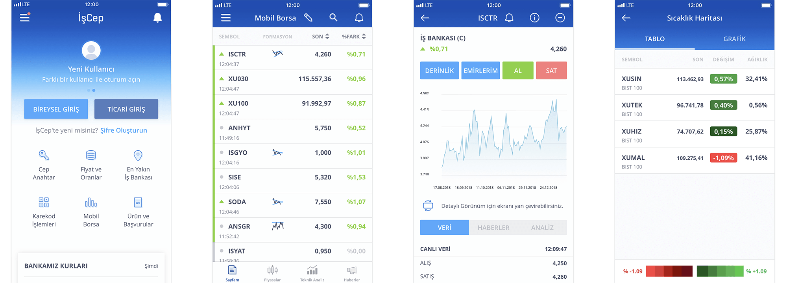787x283 pixels.
Task: Open Ürün ve Başvurular document icon
Action: (138, 202)
